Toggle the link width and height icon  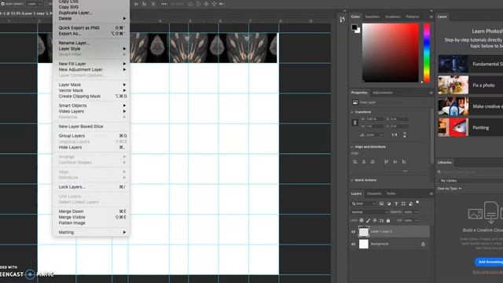[354, 123]
